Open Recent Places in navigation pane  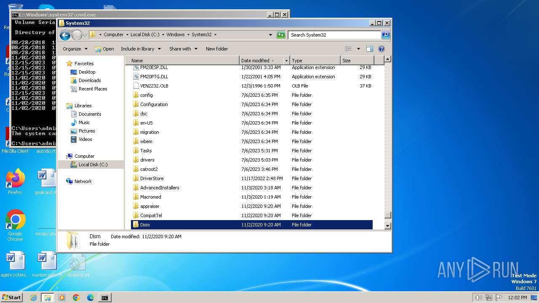click(93, 89)
